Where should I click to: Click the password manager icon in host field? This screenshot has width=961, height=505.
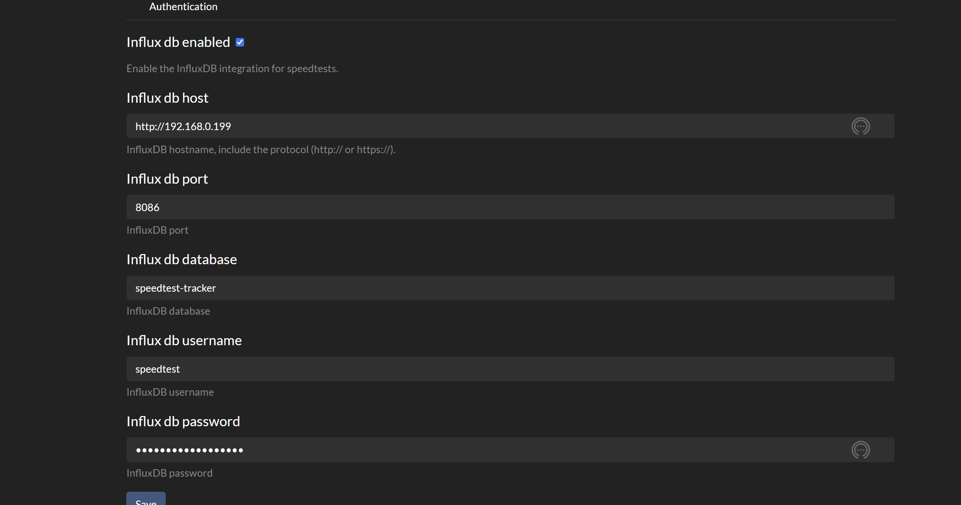point(860,127)
